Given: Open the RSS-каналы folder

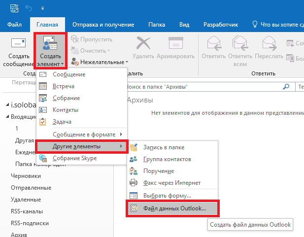Looking at the screenshot, I should [27, 211].
